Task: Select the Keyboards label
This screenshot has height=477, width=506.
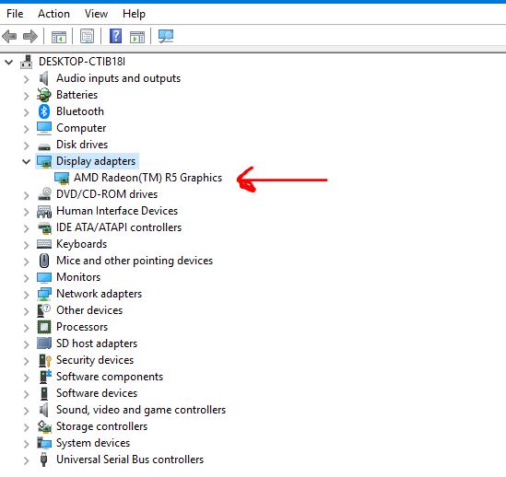Action: [x=81, y=244]
